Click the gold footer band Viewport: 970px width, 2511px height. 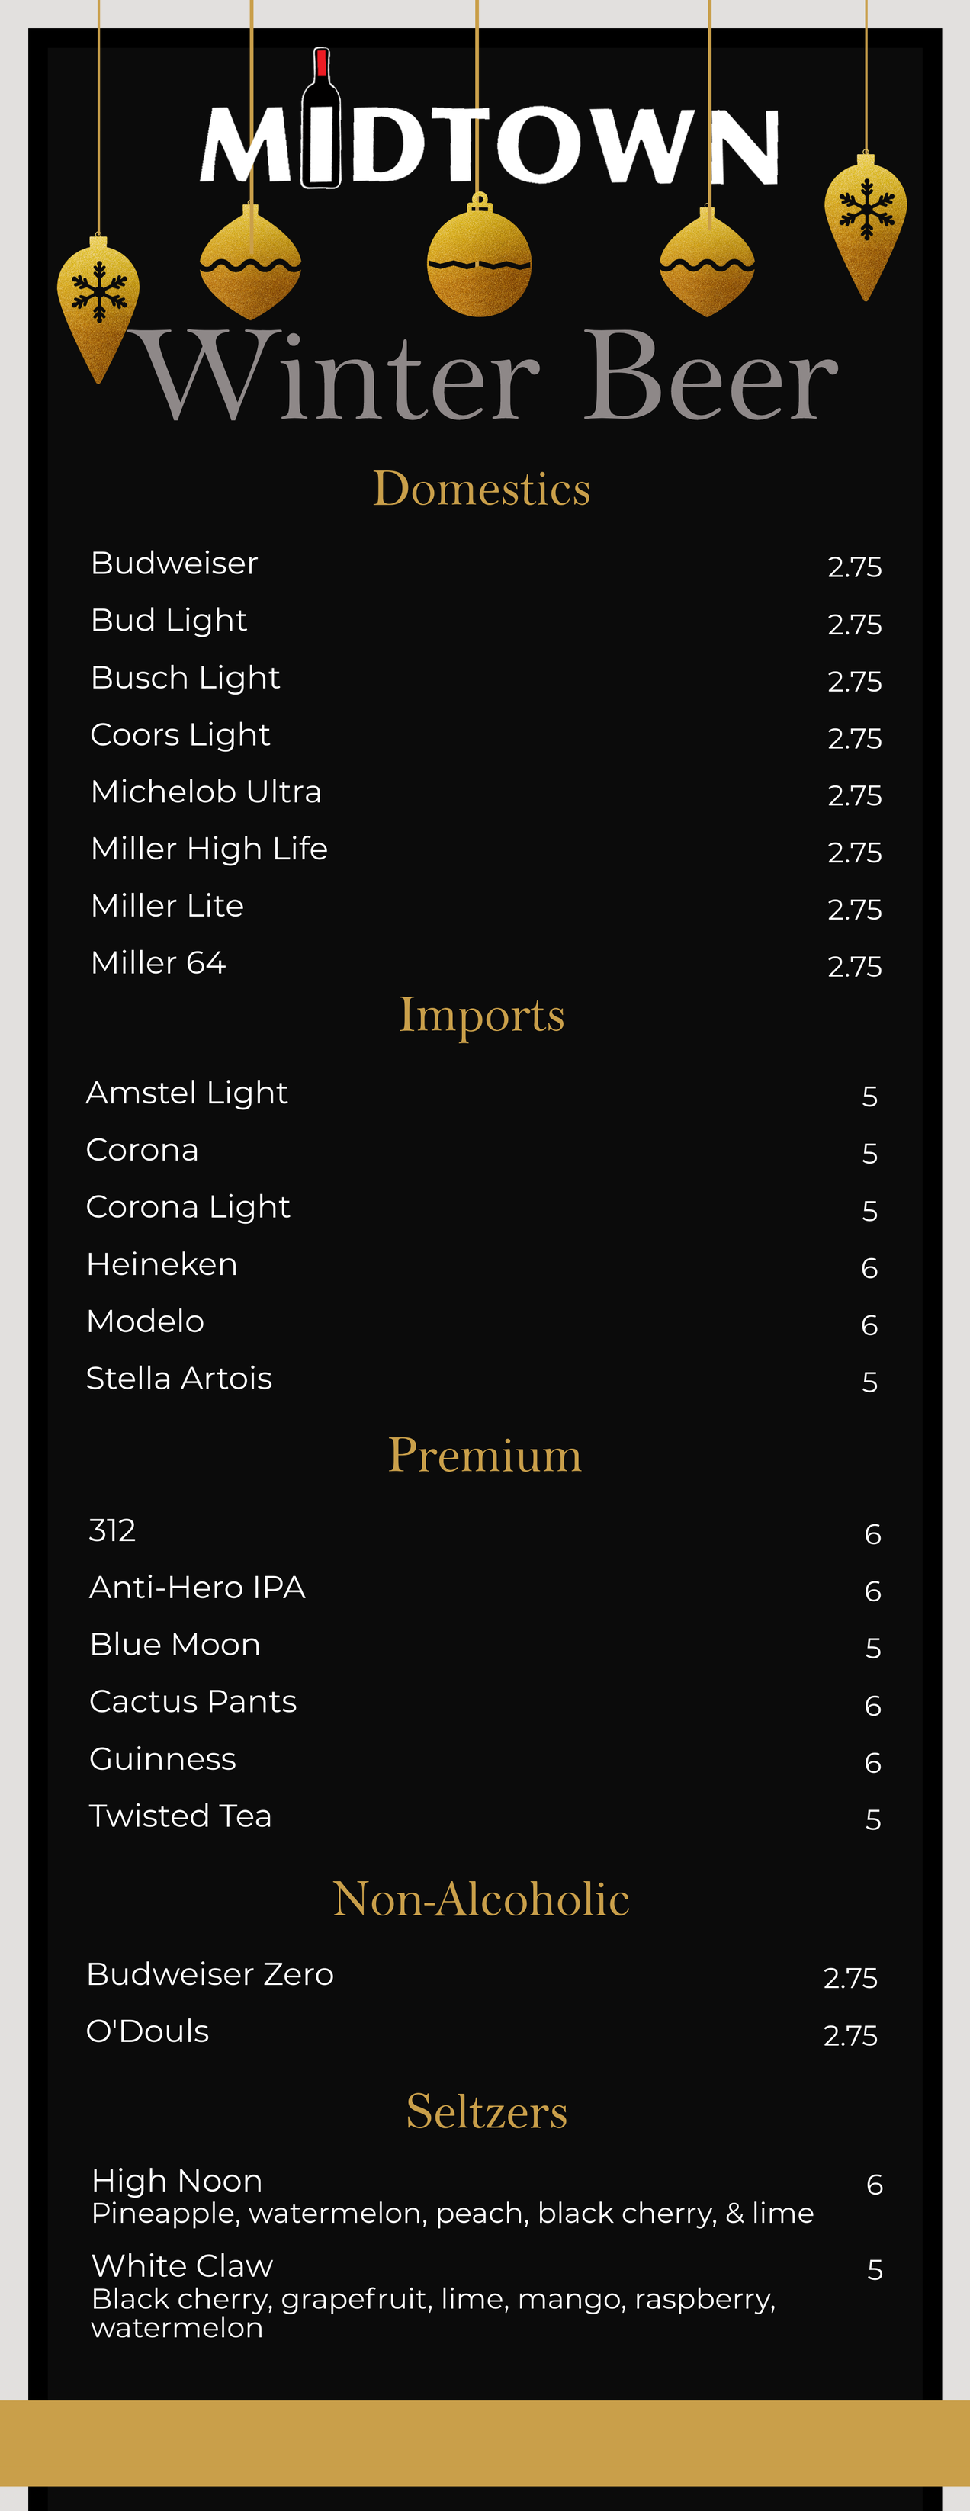tap(484, 2442)
